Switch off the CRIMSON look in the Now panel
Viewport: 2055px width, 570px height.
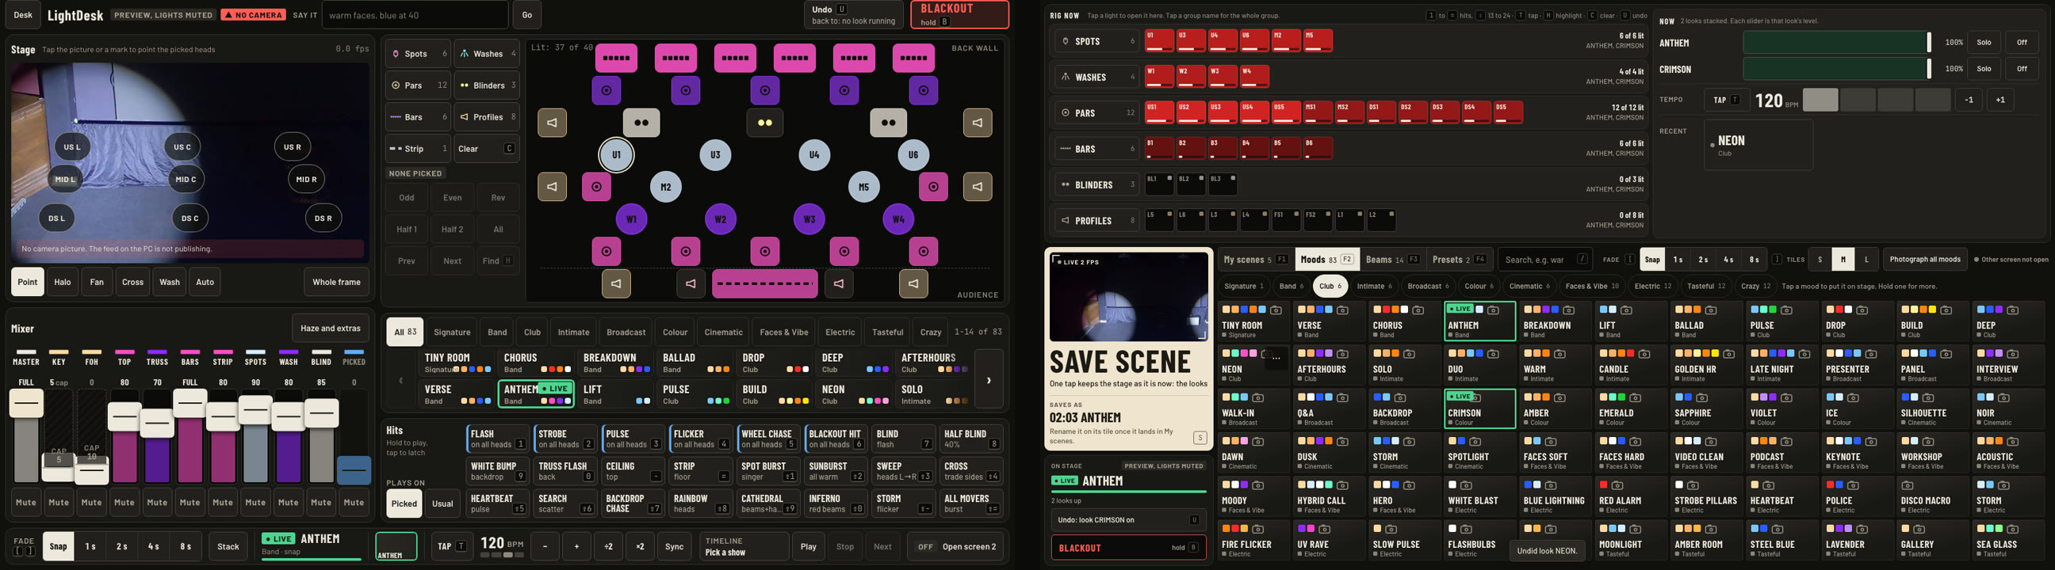(x=2022, y=69)
